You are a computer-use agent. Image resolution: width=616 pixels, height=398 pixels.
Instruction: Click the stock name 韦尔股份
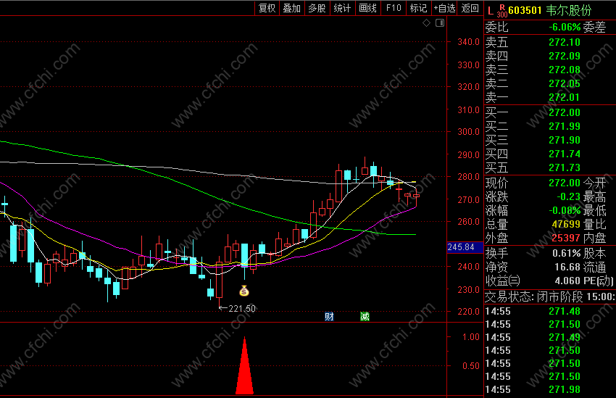pyautogui.click(x=568, y=11)
